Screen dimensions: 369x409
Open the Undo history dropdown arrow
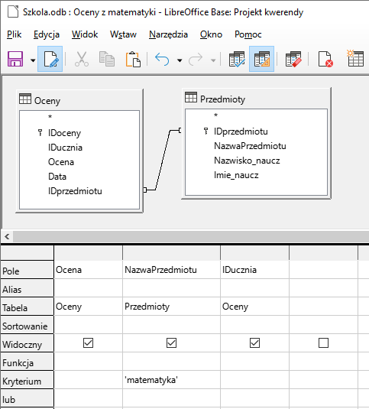click(x=180, y=60)
